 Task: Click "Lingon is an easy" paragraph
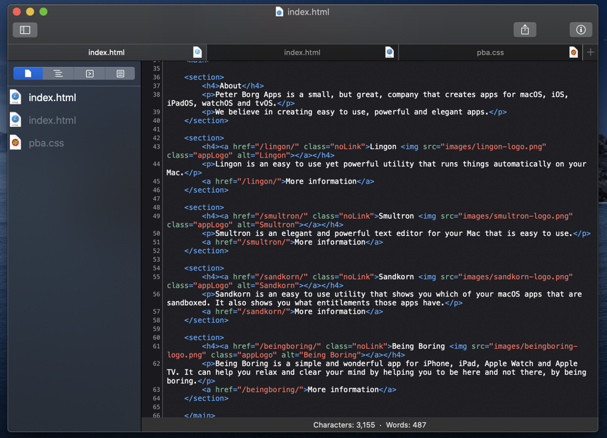click(x=377, y=168)
